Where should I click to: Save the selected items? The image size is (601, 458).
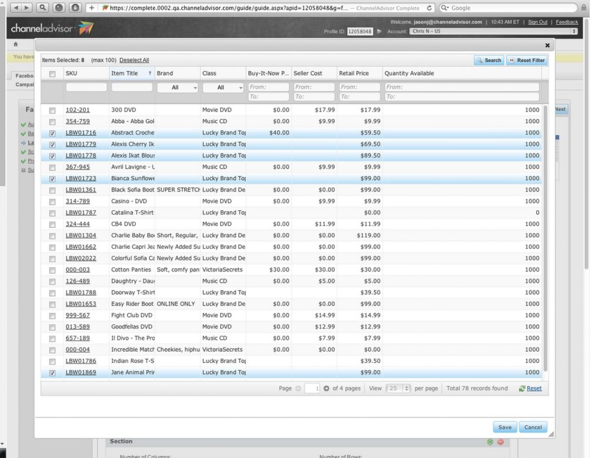[x=505, y=427]
